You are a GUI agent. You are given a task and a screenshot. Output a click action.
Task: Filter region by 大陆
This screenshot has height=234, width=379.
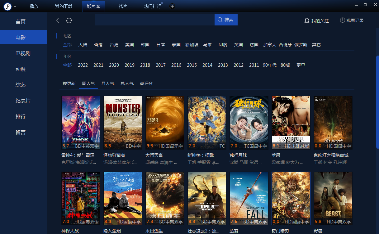pos(83,45)
